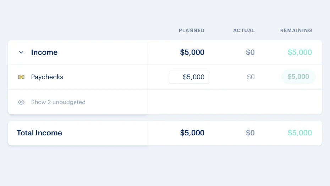Click the Paychecks money emoji icon

(21, 77)
